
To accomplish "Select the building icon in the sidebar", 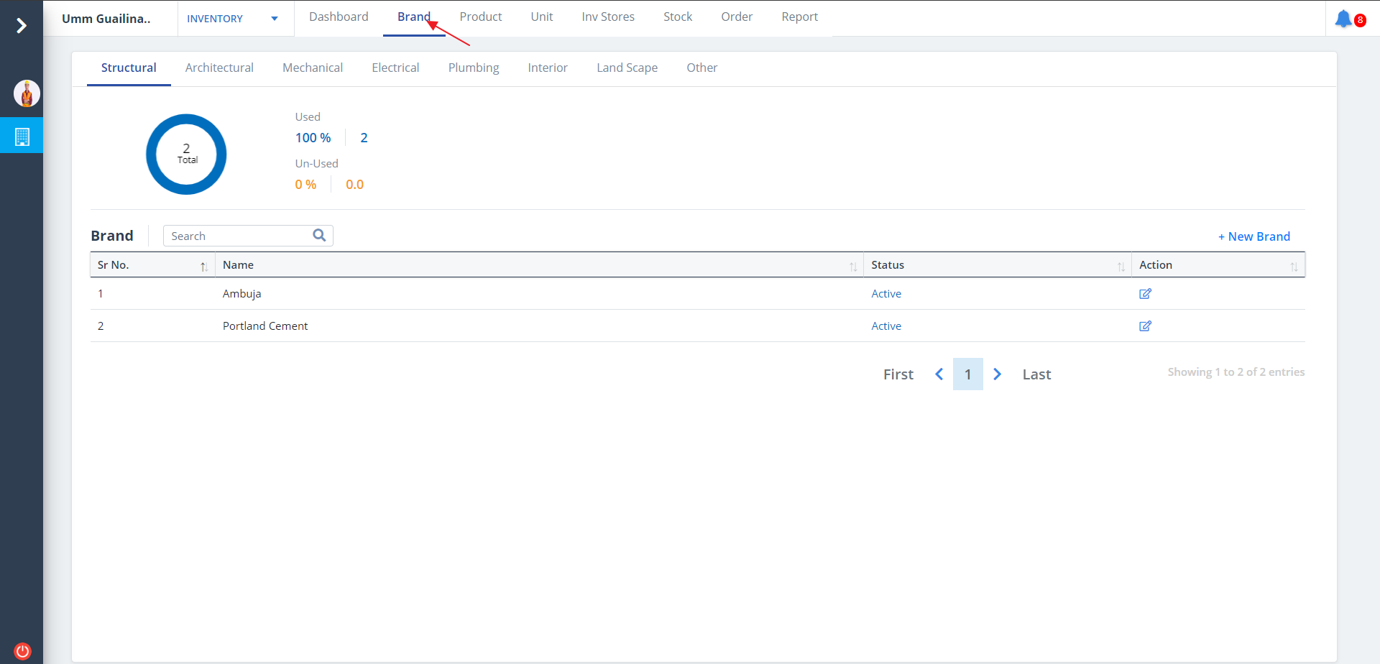I will click(22, 137).
